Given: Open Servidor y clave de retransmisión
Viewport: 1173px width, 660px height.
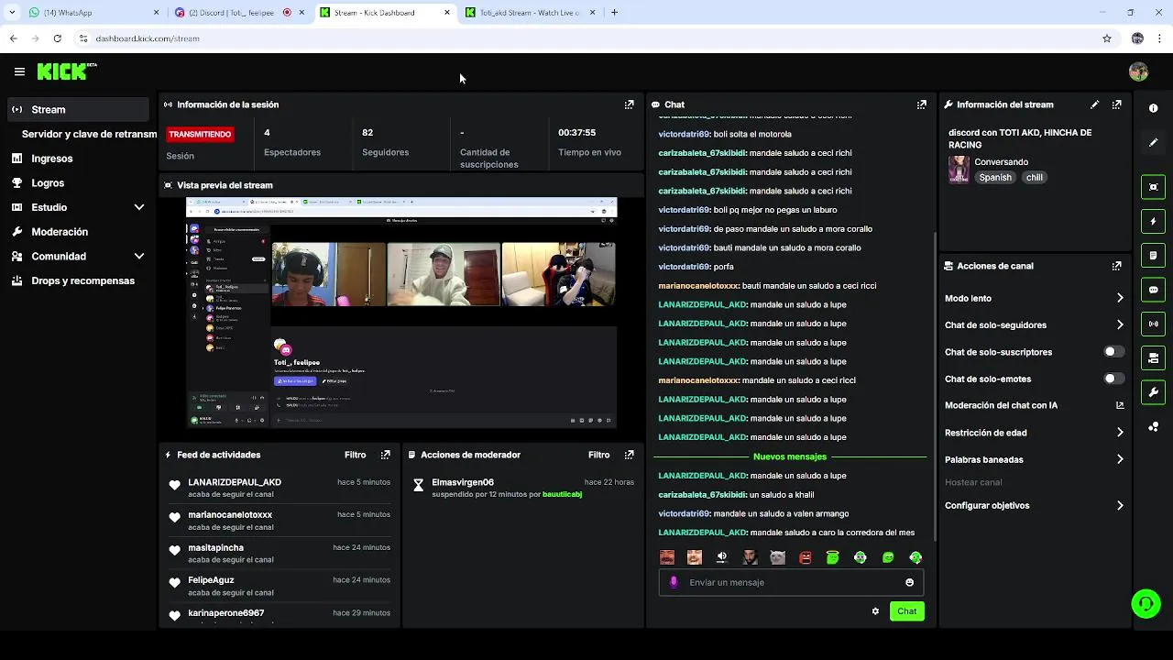Looking at the screenshot, I should pyautogui.click(x=89, y=134).
